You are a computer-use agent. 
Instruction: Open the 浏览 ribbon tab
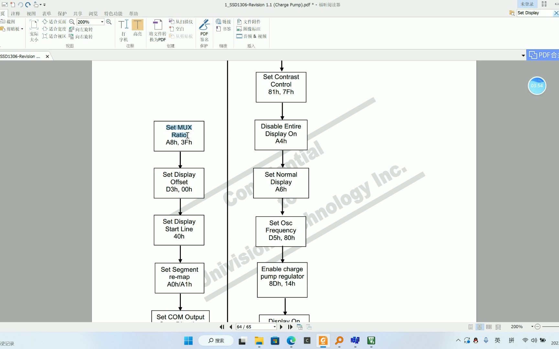point(93,14)
